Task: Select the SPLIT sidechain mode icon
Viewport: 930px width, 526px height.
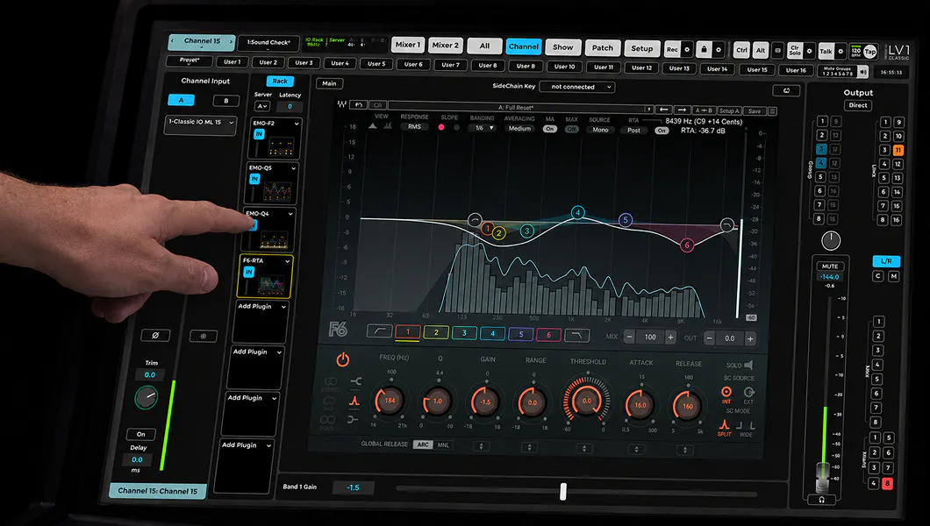Action: [x=724, y=425]
